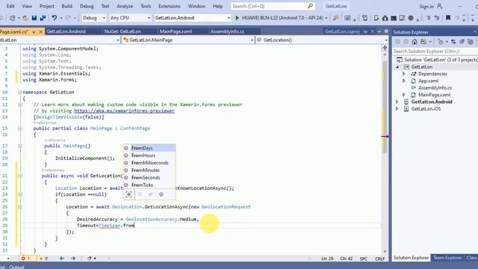Click Show All Files icon
Screen dimensions: 478x269
(x=471, y=42)
